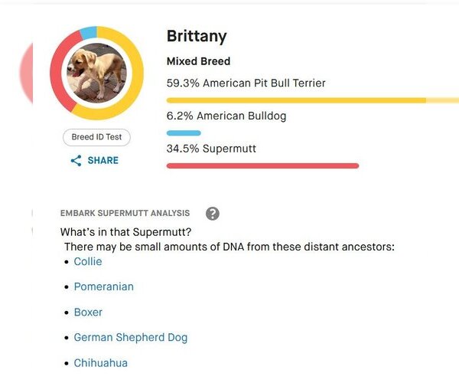Open the German Shepherd Dog link

coord(131,338)
